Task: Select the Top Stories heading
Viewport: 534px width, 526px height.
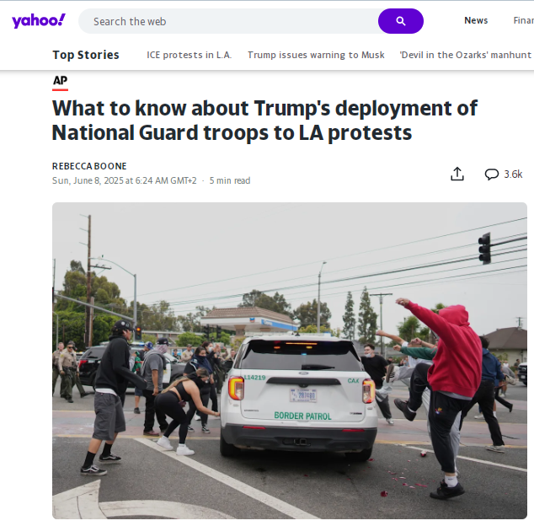Action: [x=86, y=55]
